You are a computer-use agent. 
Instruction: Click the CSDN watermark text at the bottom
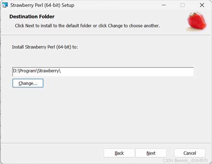[185, 160]
